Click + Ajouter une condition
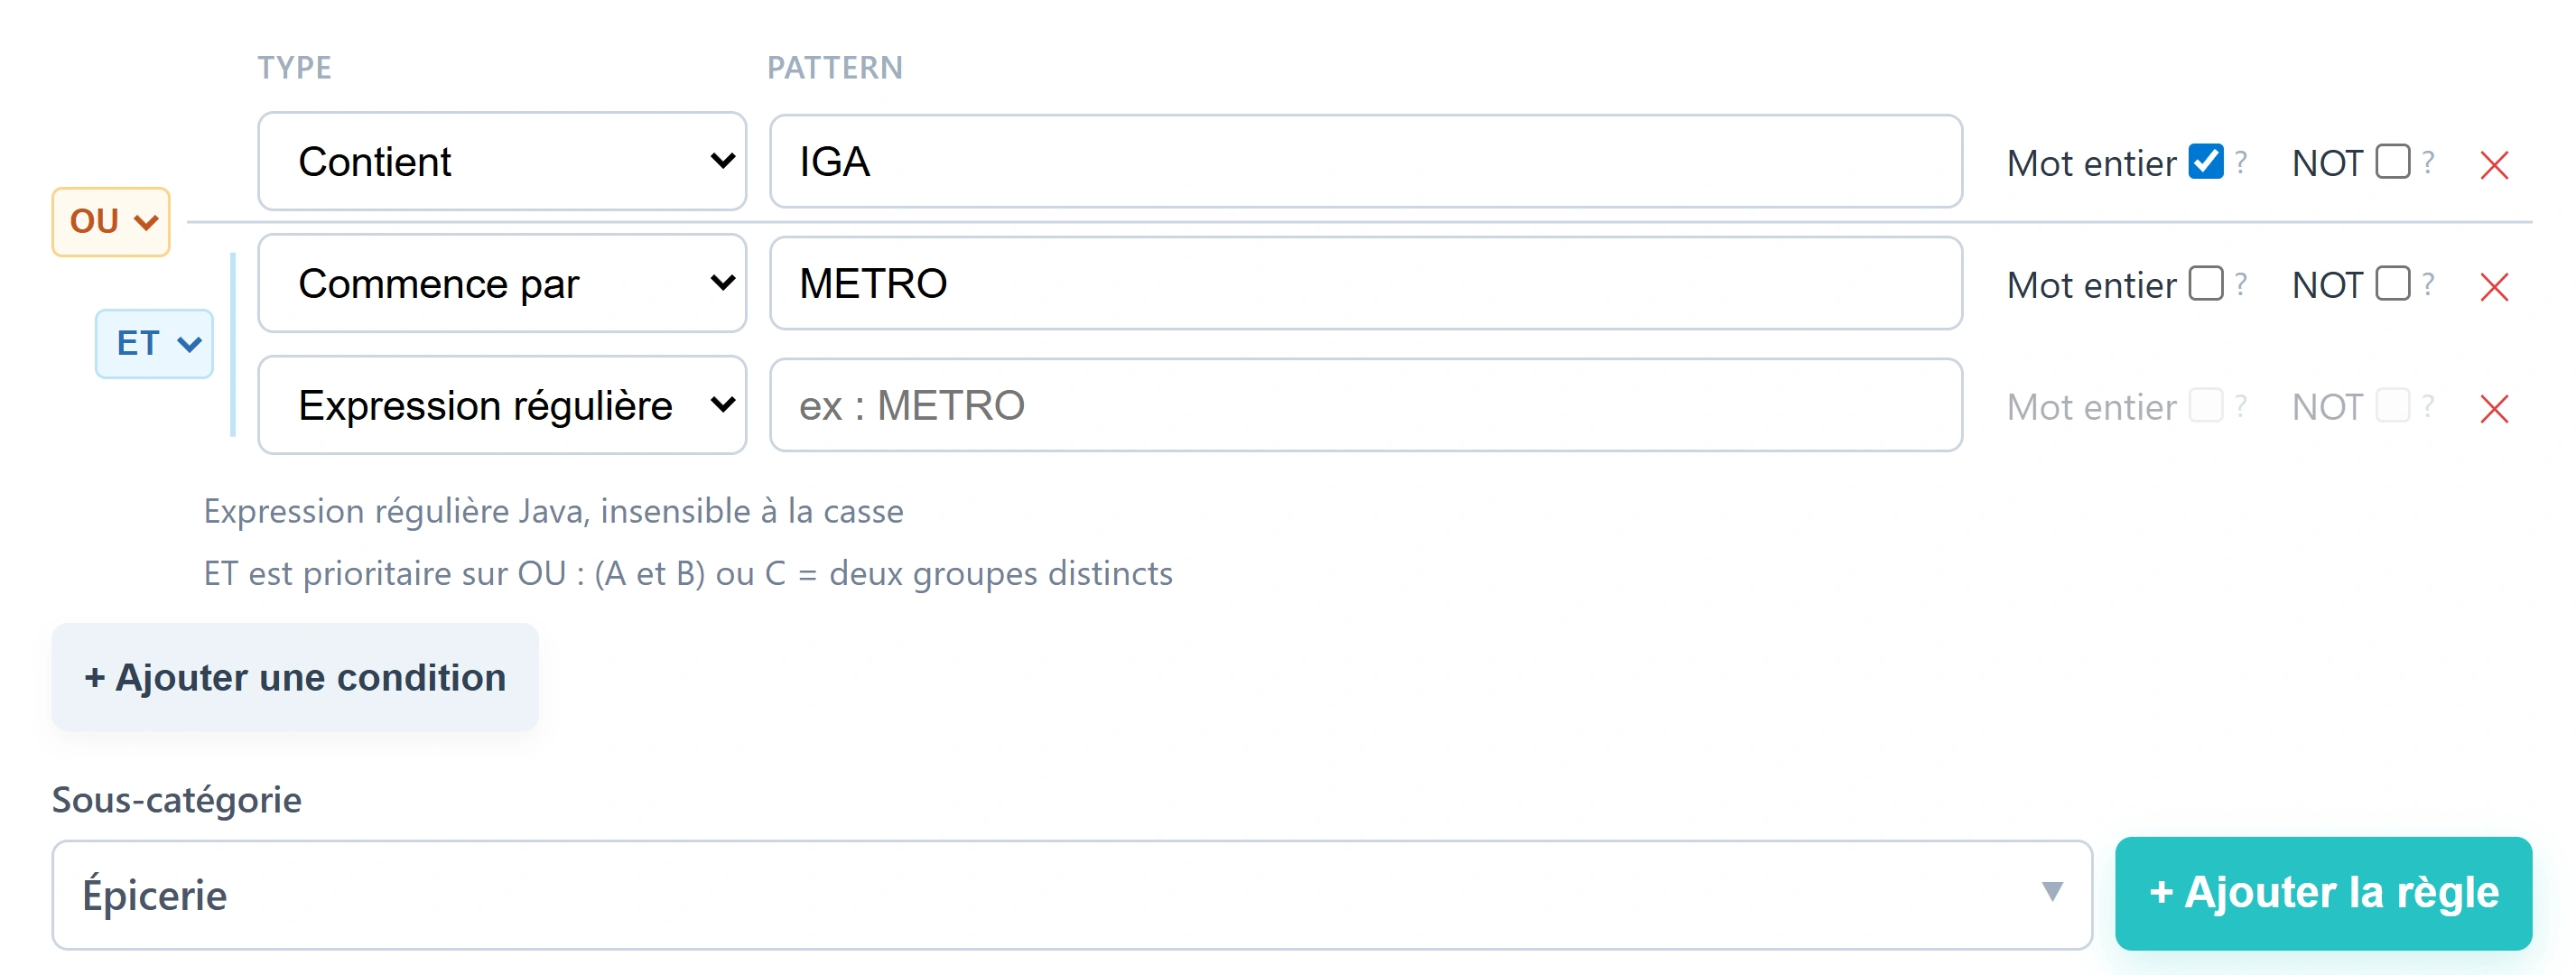The image size is (2576, 975). pos(294,676)
